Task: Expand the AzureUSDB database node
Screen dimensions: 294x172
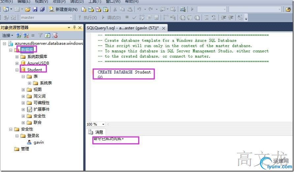Action: (x=17, y=63)
